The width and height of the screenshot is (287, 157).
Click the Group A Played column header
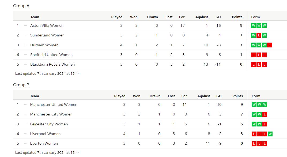coord(117,17)
